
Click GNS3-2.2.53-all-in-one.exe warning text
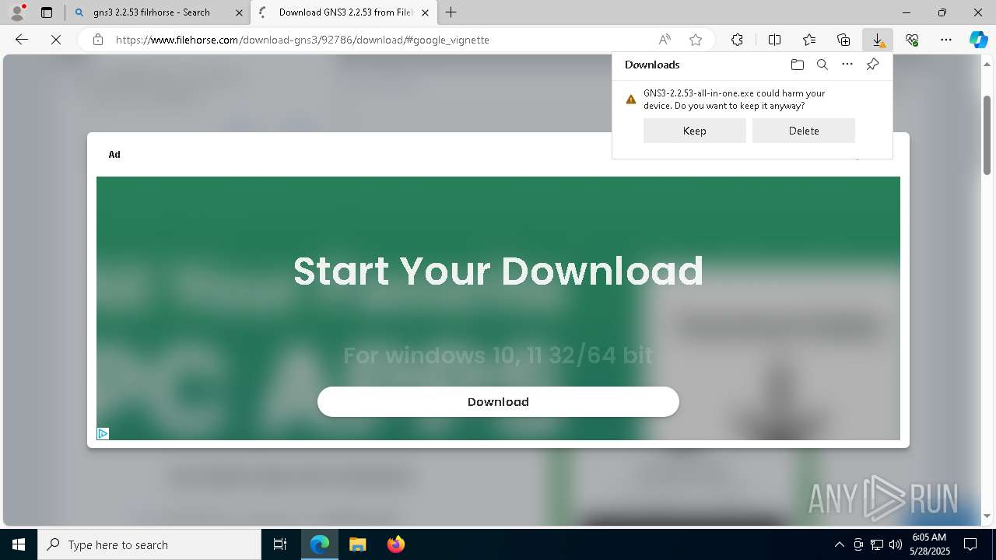pos(734,99)
